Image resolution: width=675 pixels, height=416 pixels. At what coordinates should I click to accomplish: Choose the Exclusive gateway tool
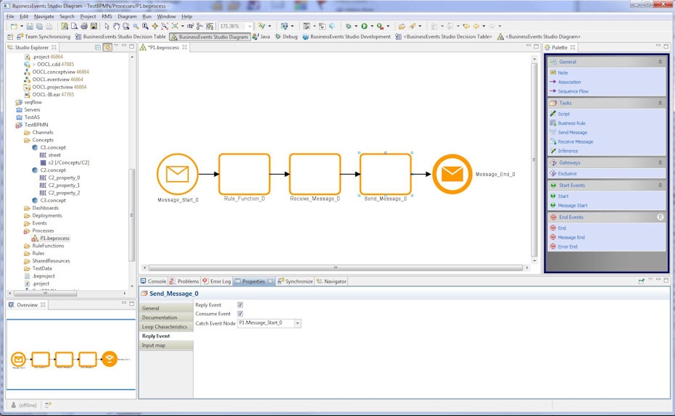coord(567,174)
